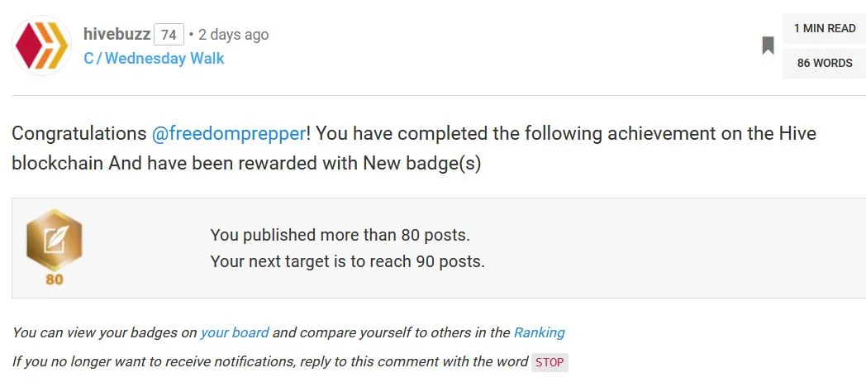Click the notifications opt-out sentence text
This screenshot has width=866, height=387.
click(269, 362)
